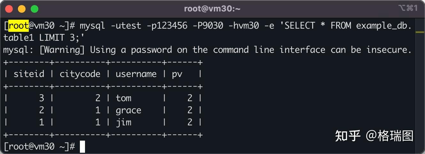This screenshot has height=154, width=425.
Task: Click the ⌥⌘1 shortcut indicator
Action: pos(408,8)
